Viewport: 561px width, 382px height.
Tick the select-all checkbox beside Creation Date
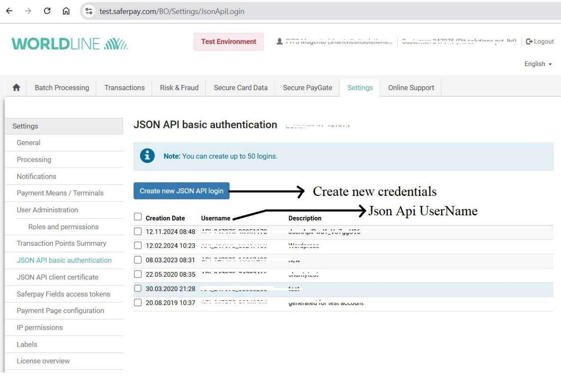[x=138, y=217]
